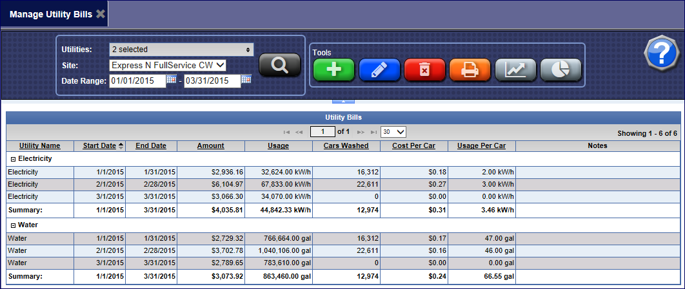
Task: Open calendar picker for start date
Action: 171,79
